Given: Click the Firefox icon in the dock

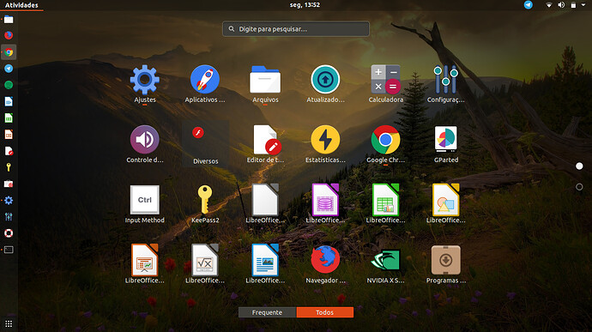Looking at the screenshot, I should tap(9, 35).
